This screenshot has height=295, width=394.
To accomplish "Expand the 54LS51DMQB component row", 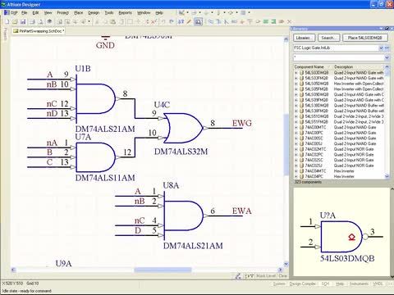I will 295,116.
